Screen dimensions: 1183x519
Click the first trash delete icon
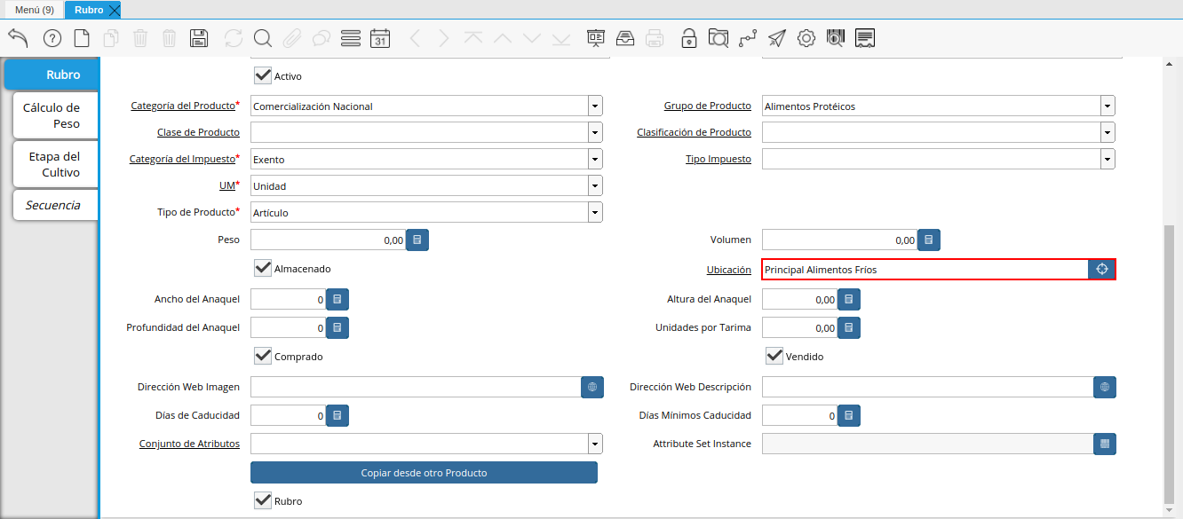140,38
